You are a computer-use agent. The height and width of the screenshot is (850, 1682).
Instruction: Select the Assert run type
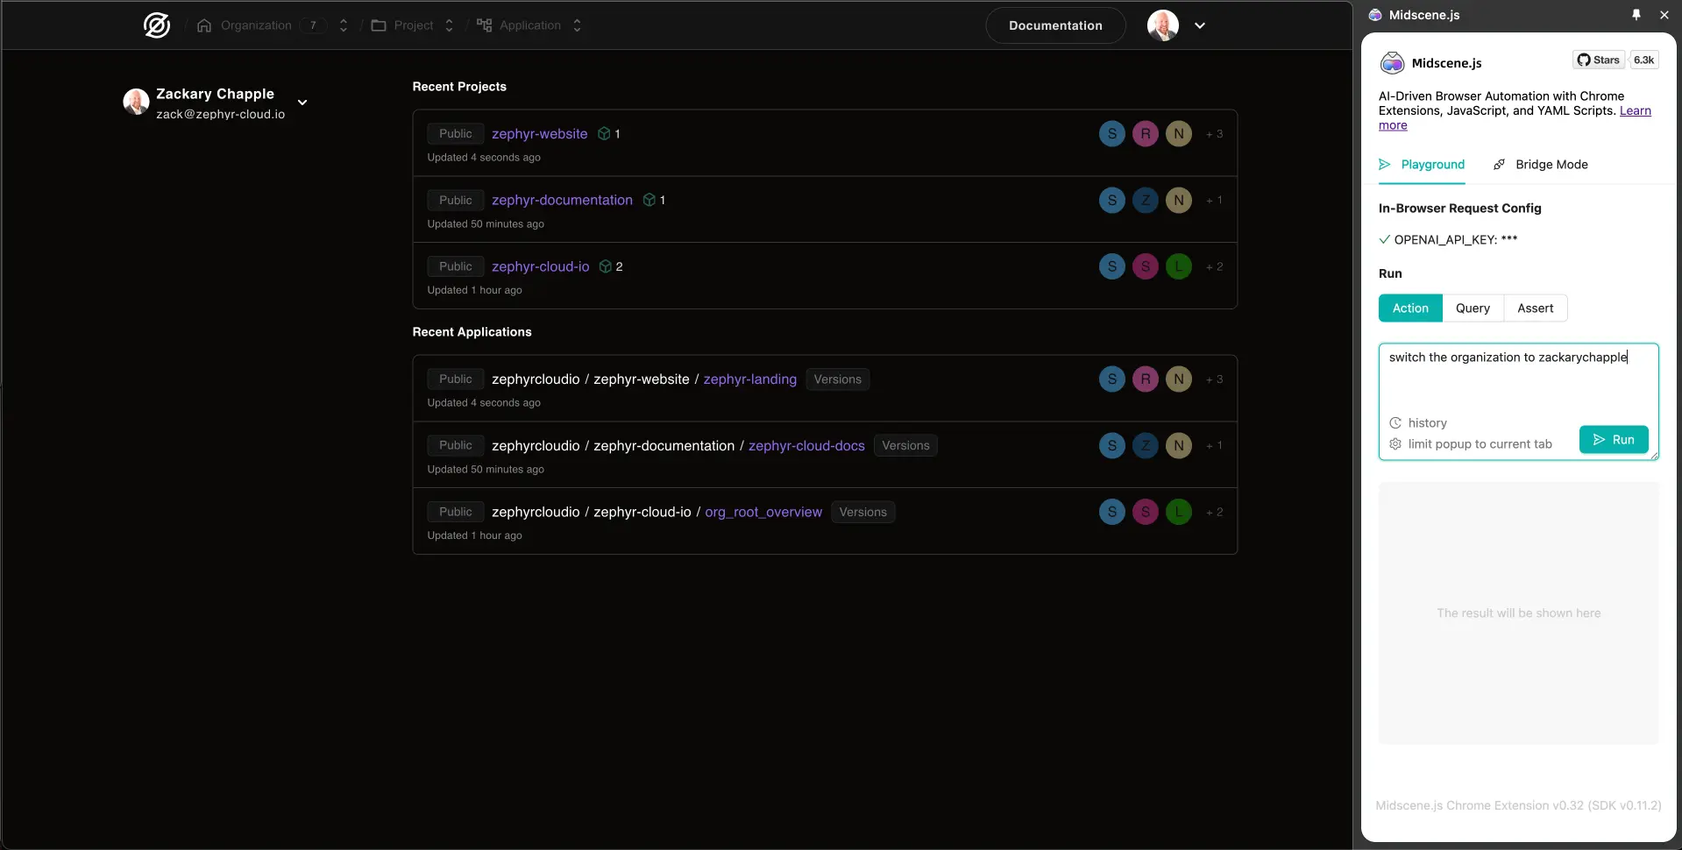coord(1535,308)
